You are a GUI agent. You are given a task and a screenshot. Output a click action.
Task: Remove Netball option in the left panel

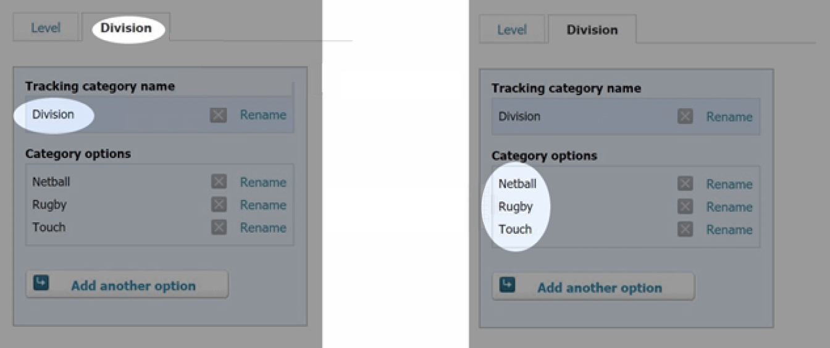219,181
